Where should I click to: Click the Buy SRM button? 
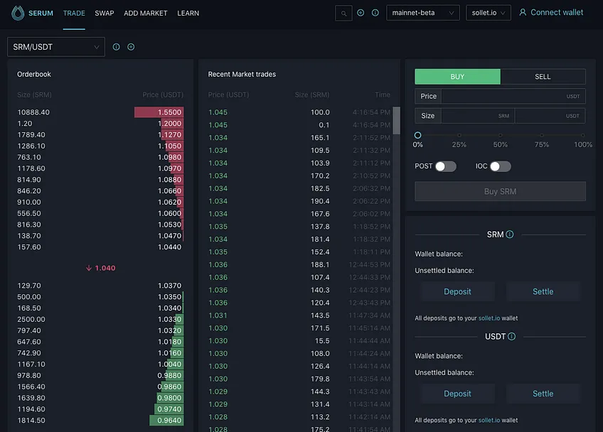[x=500, y=191]
